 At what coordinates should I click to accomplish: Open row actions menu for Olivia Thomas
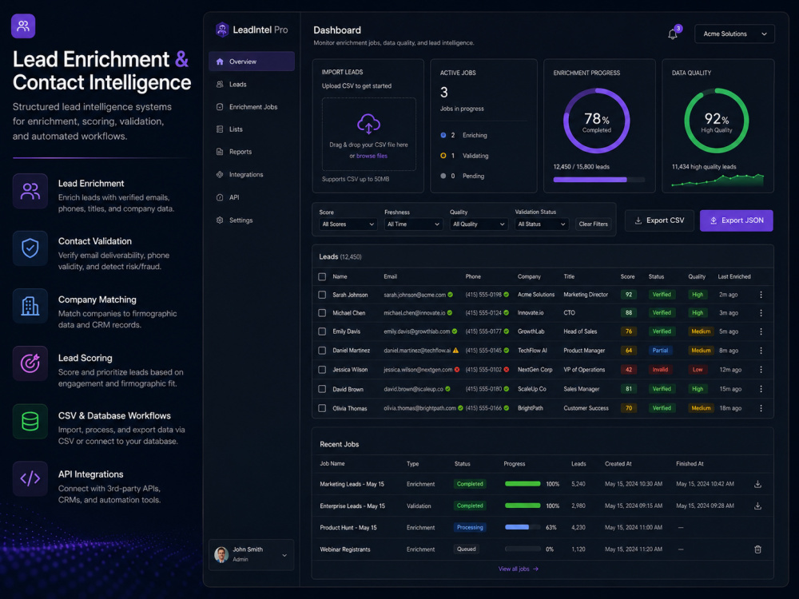pos(761,408)
